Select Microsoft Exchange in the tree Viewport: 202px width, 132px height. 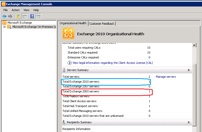point(20,23)
